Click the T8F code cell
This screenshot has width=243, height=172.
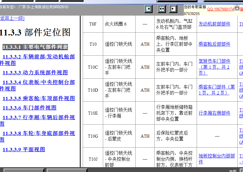coord(93,24)
